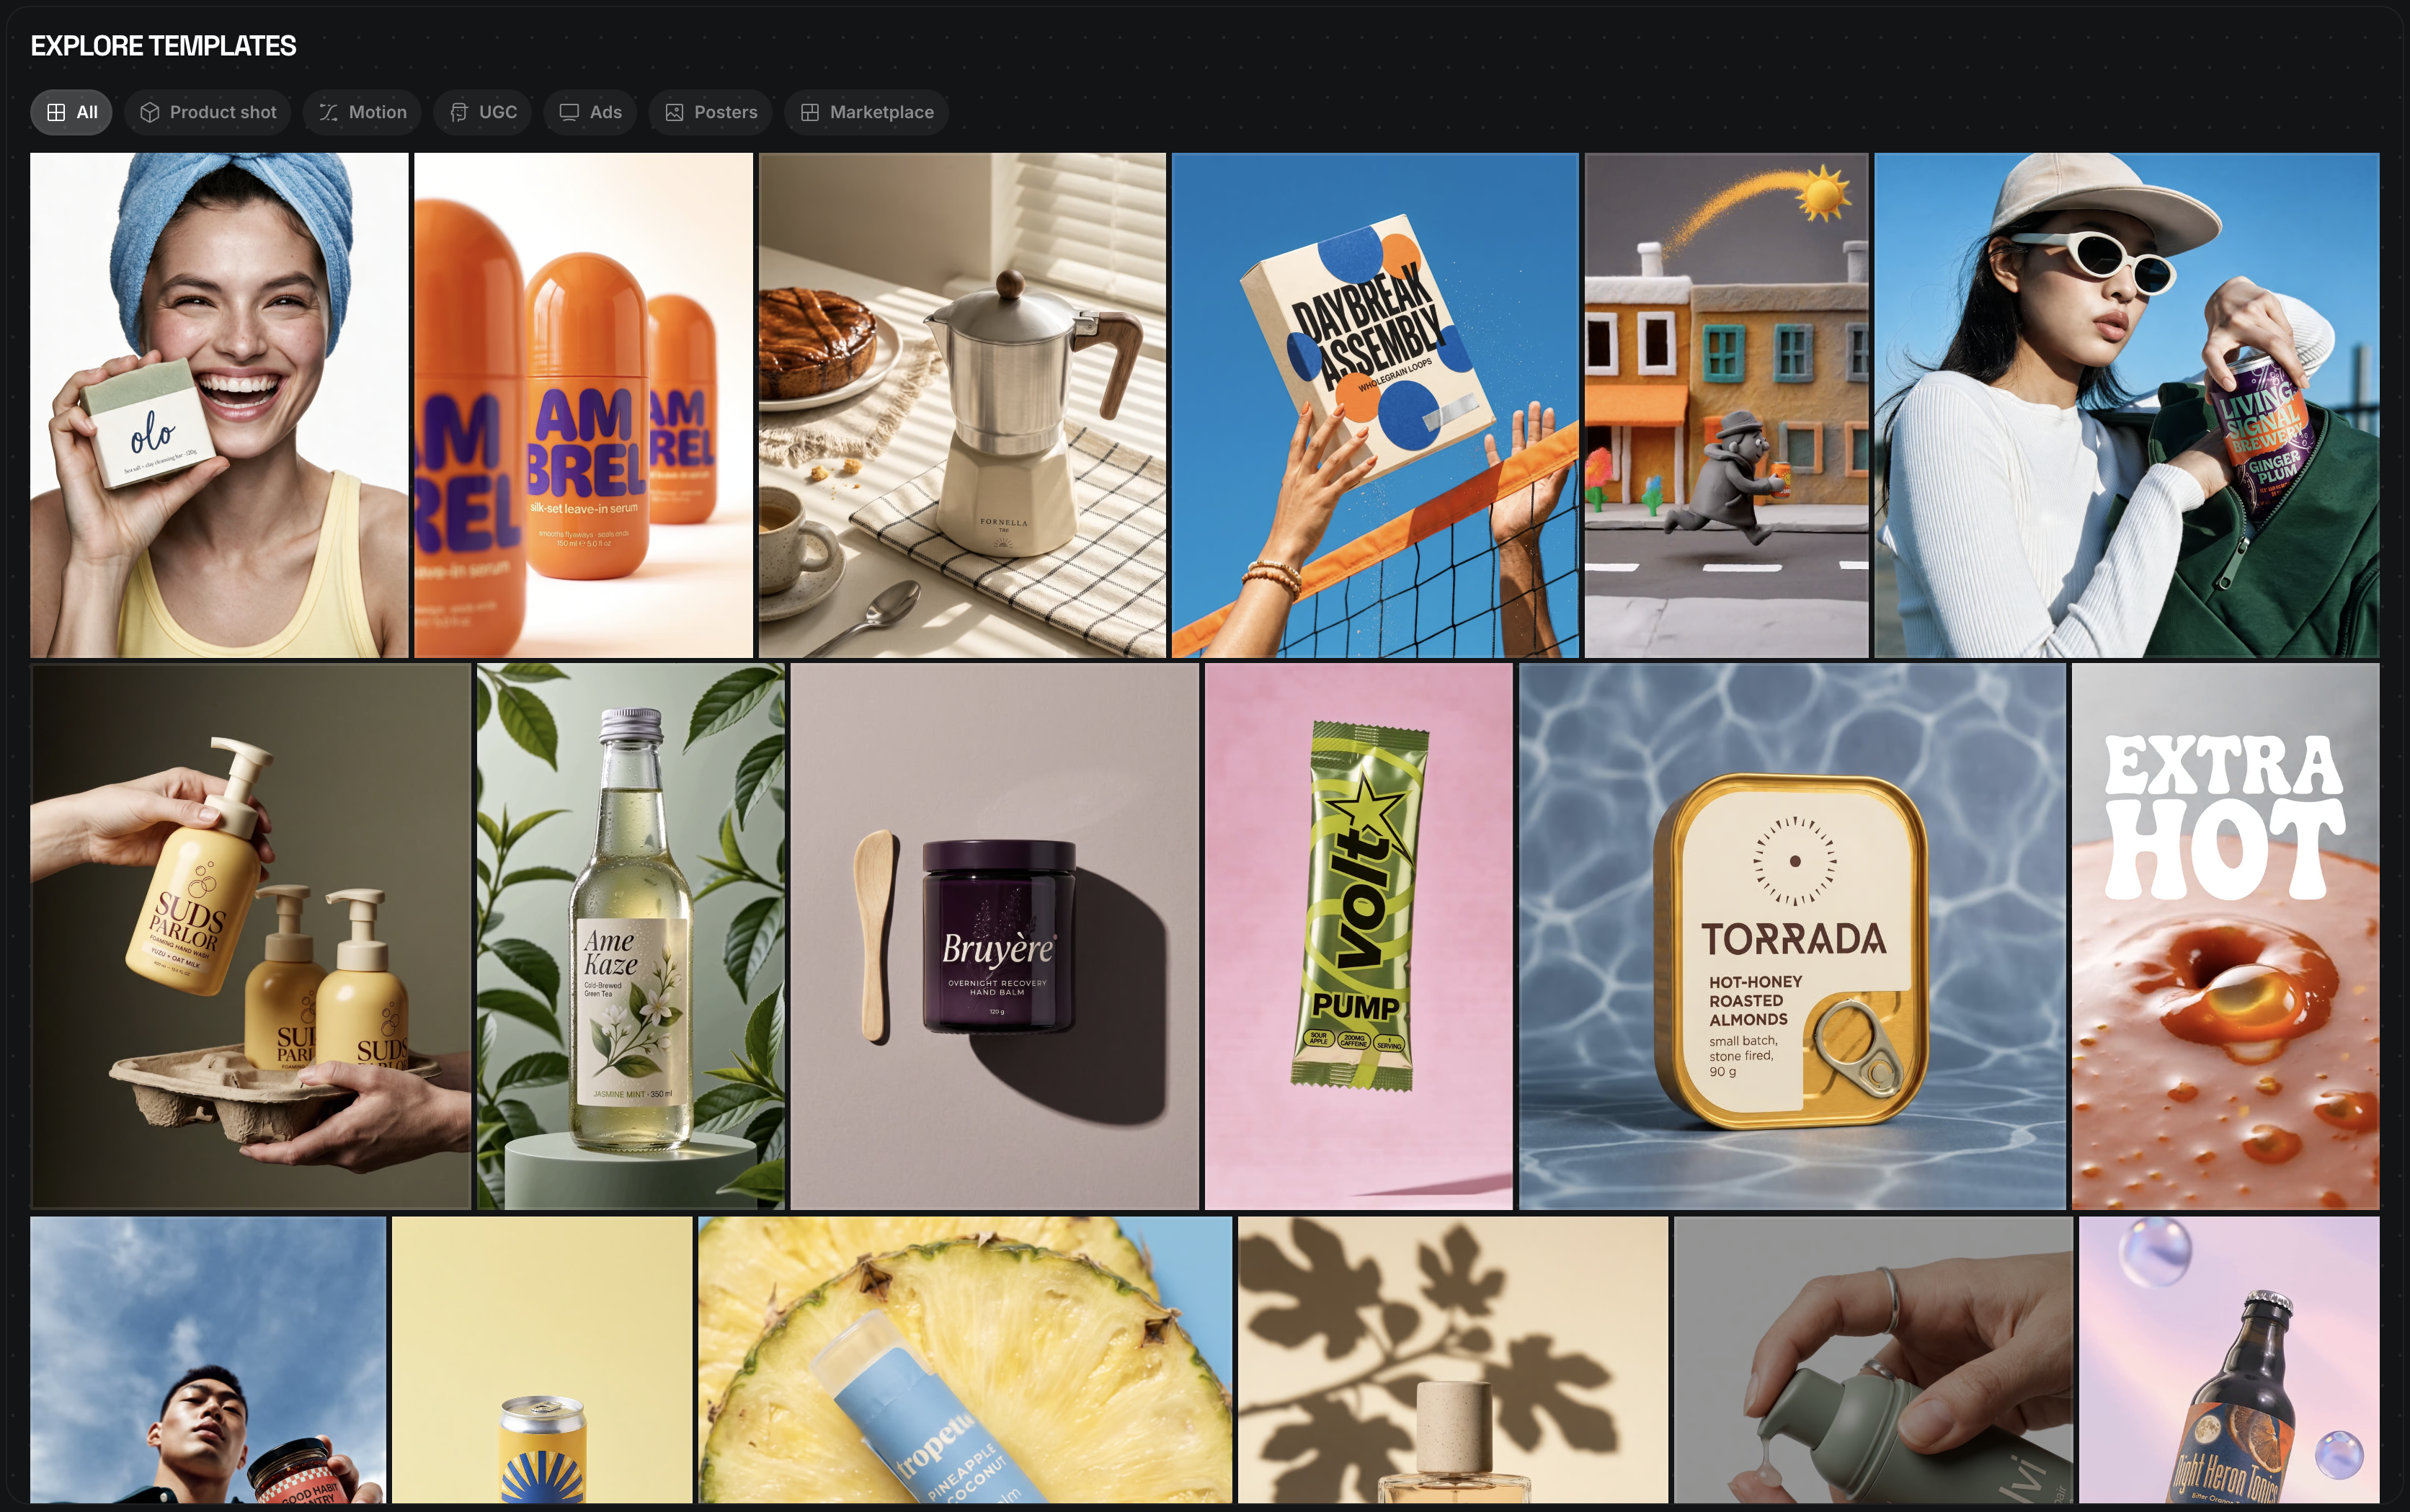Open the Motion templates tab
2410x1512 pixels.
tap(362, 112)
